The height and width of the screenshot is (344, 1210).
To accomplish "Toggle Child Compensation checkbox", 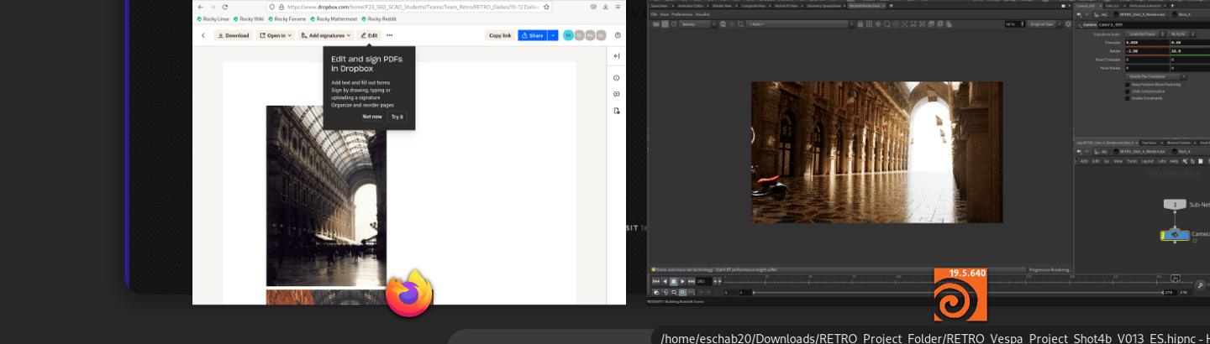I will coord(1128,91).
